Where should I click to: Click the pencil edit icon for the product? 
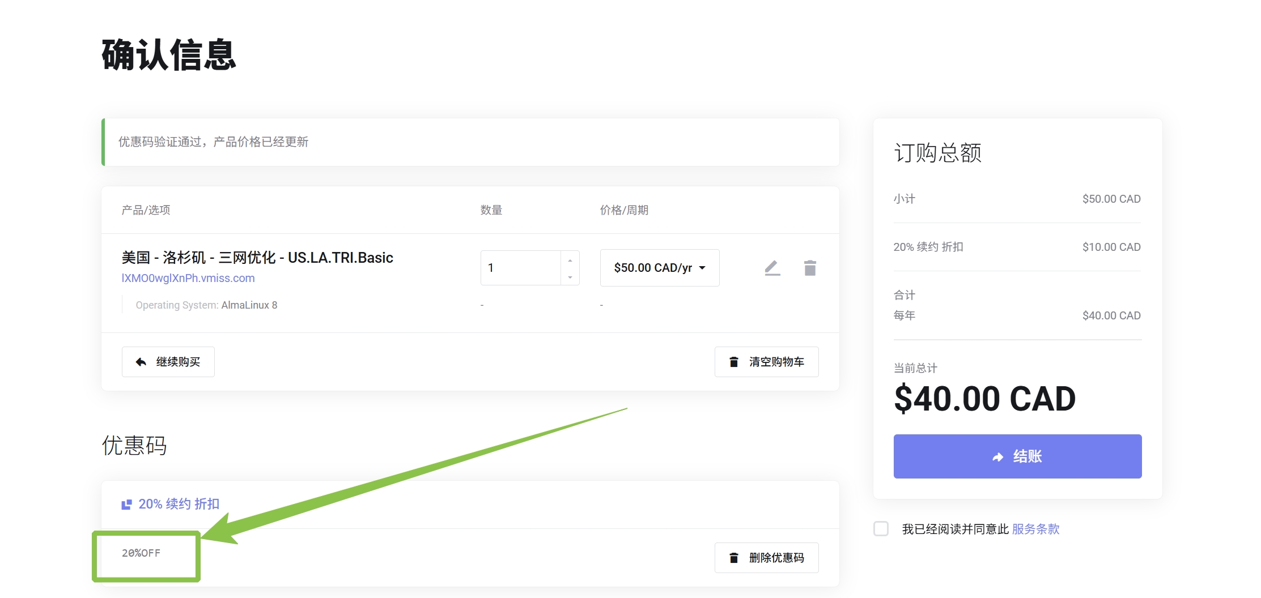point(772,268)
